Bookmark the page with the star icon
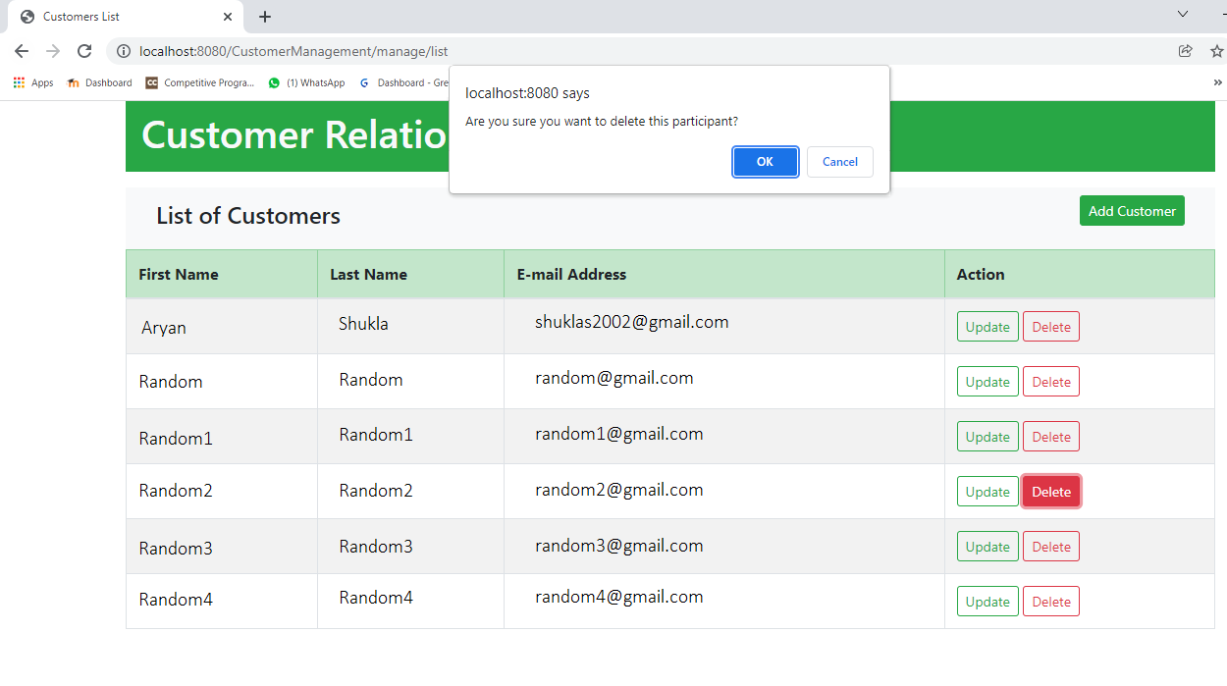Viewport: 1227px width, 686px height. pos(1216,51)
